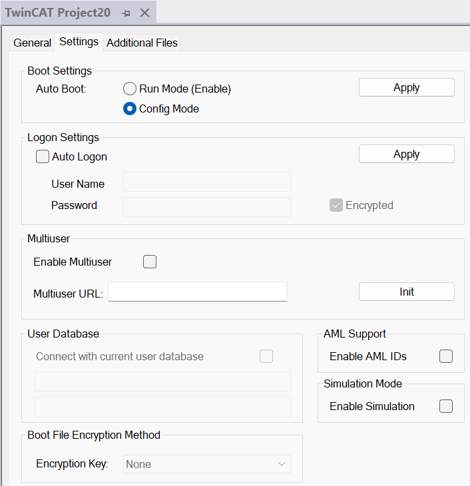This screenshot has height=486, width=470.
Task: Click the Encryption Key: label
Action: coord(73,463)
